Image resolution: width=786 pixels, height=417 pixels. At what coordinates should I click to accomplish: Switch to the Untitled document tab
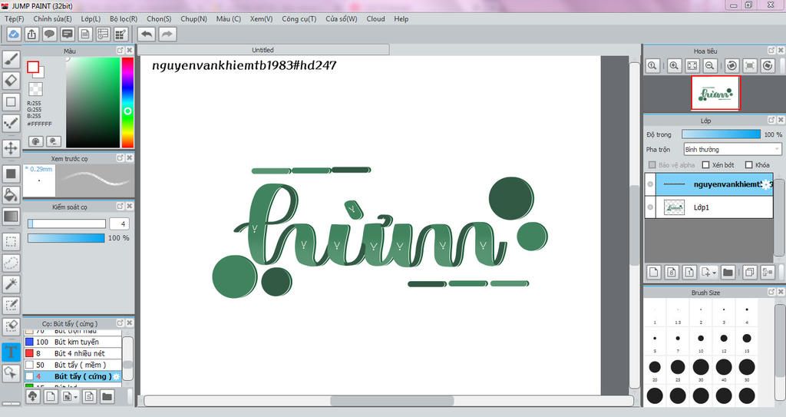click(x=263, y=50)
